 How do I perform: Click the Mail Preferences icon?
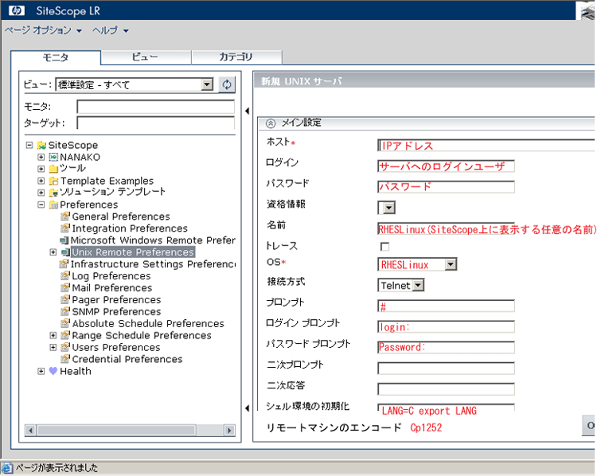(65, 287)
